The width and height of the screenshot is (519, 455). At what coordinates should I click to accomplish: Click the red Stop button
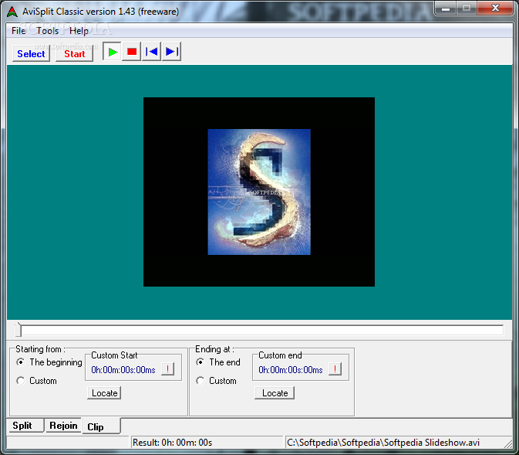(132, 52)
